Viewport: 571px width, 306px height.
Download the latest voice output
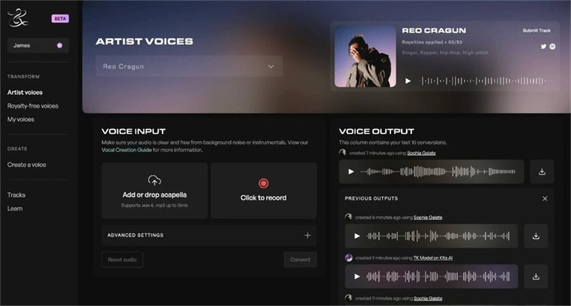[542, 171]
